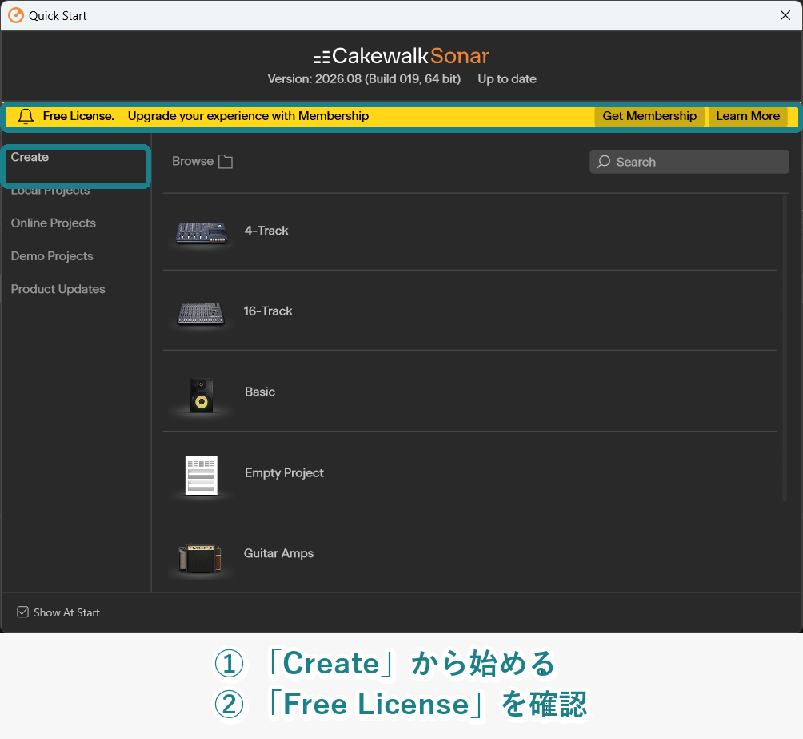Click the search magnifier icon

603,162
